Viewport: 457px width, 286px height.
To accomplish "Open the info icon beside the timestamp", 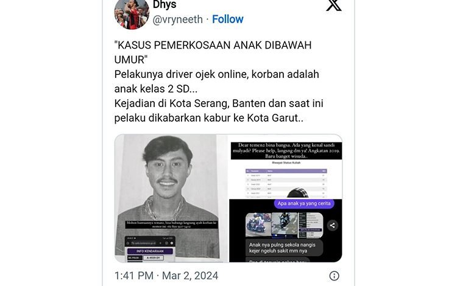I will [x=334, y=276].
